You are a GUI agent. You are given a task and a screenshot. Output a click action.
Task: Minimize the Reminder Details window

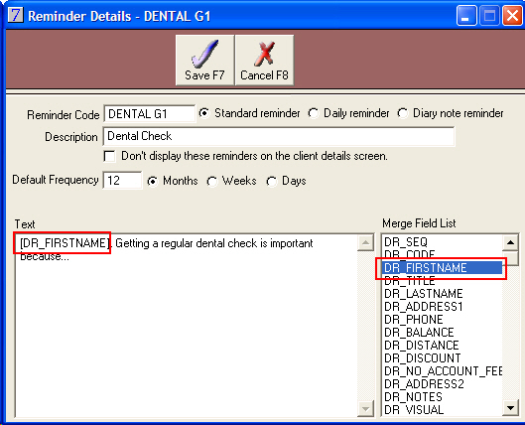(x=466, y=16)
